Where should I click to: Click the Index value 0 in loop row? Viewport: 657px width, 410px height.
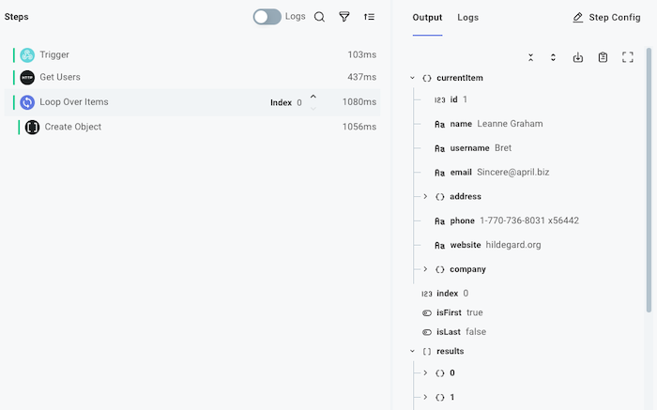pyautogui.click(x=299, y=102)
